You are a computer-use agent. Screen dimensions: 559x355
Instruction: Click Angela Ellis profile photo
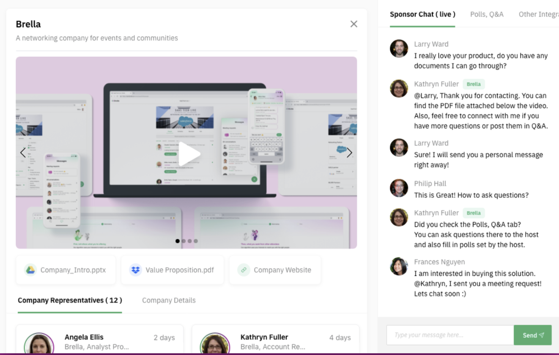[39, 344]
